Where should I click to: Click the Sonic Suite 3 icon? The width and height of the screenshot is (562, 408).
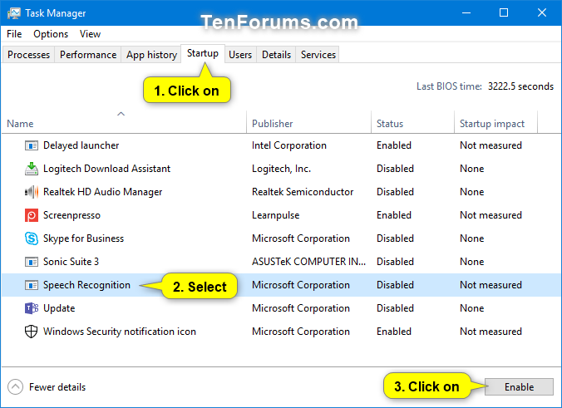coord(32,262)
